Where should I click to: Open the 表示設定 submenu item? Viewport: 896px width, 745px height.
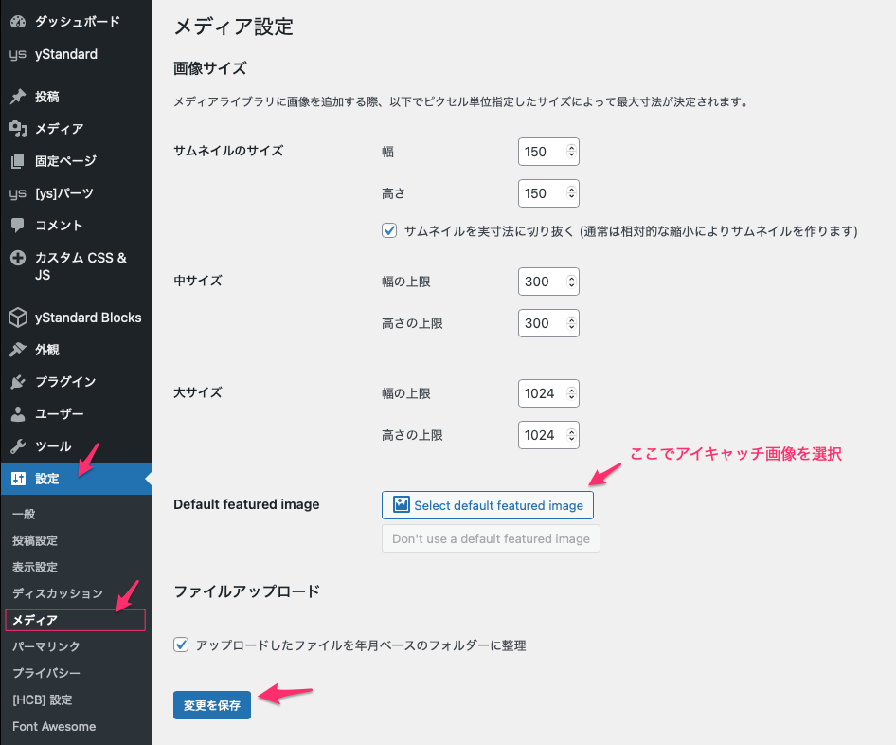[x=35, y=567]
